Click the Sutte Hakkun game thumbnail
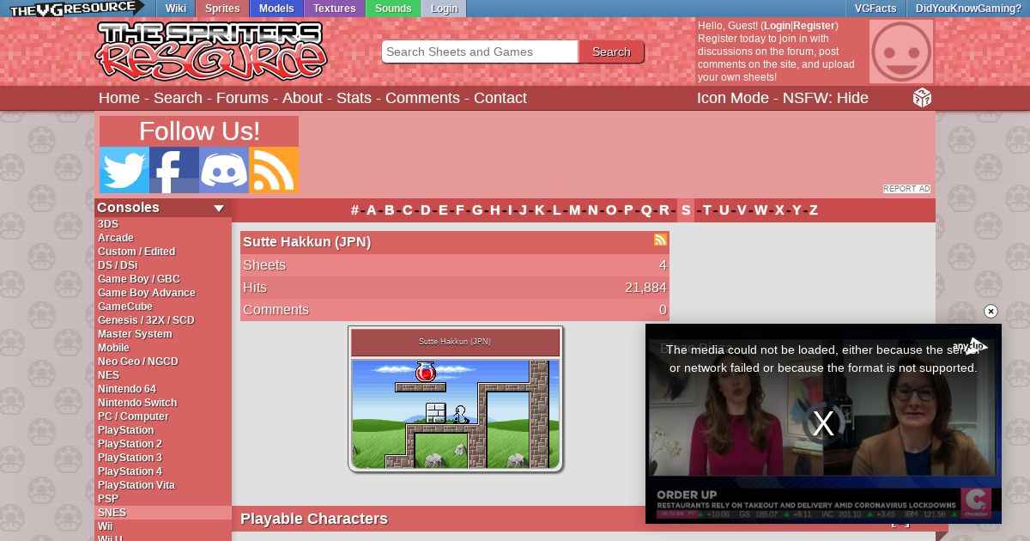Viewport: 1030px width, 541px height. [455, 399]
